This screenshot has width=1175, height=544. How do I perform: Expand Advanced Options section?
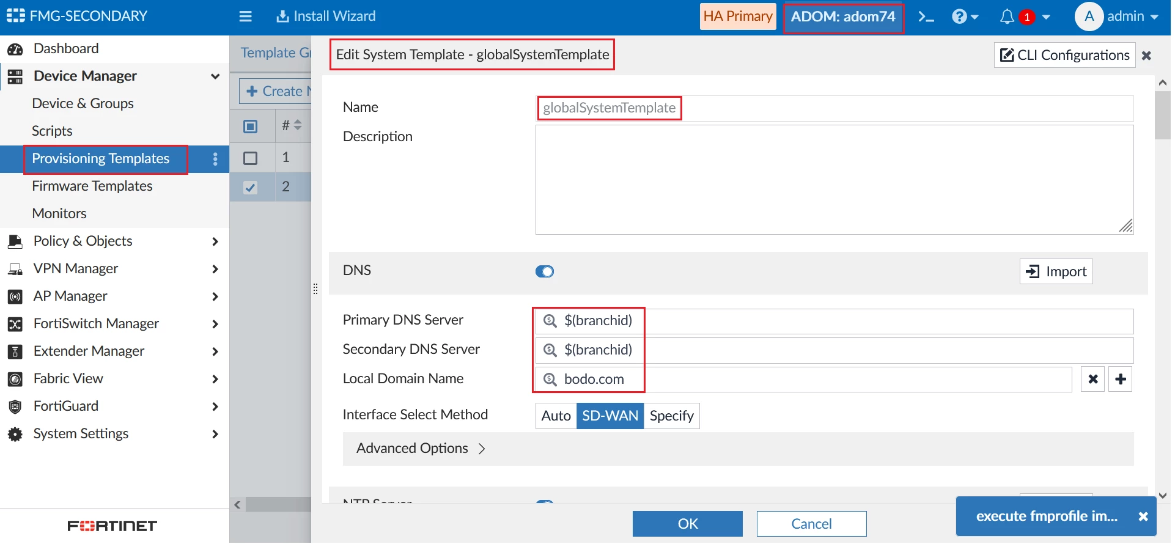421,449
